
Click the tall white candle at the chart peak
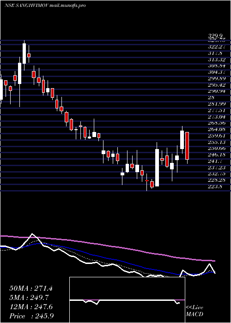click(24, 54)
